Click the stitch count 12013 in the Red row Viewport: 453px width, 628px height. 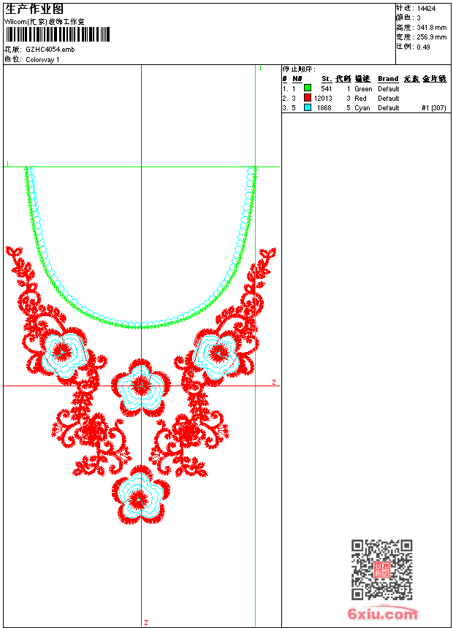point(323,98)
